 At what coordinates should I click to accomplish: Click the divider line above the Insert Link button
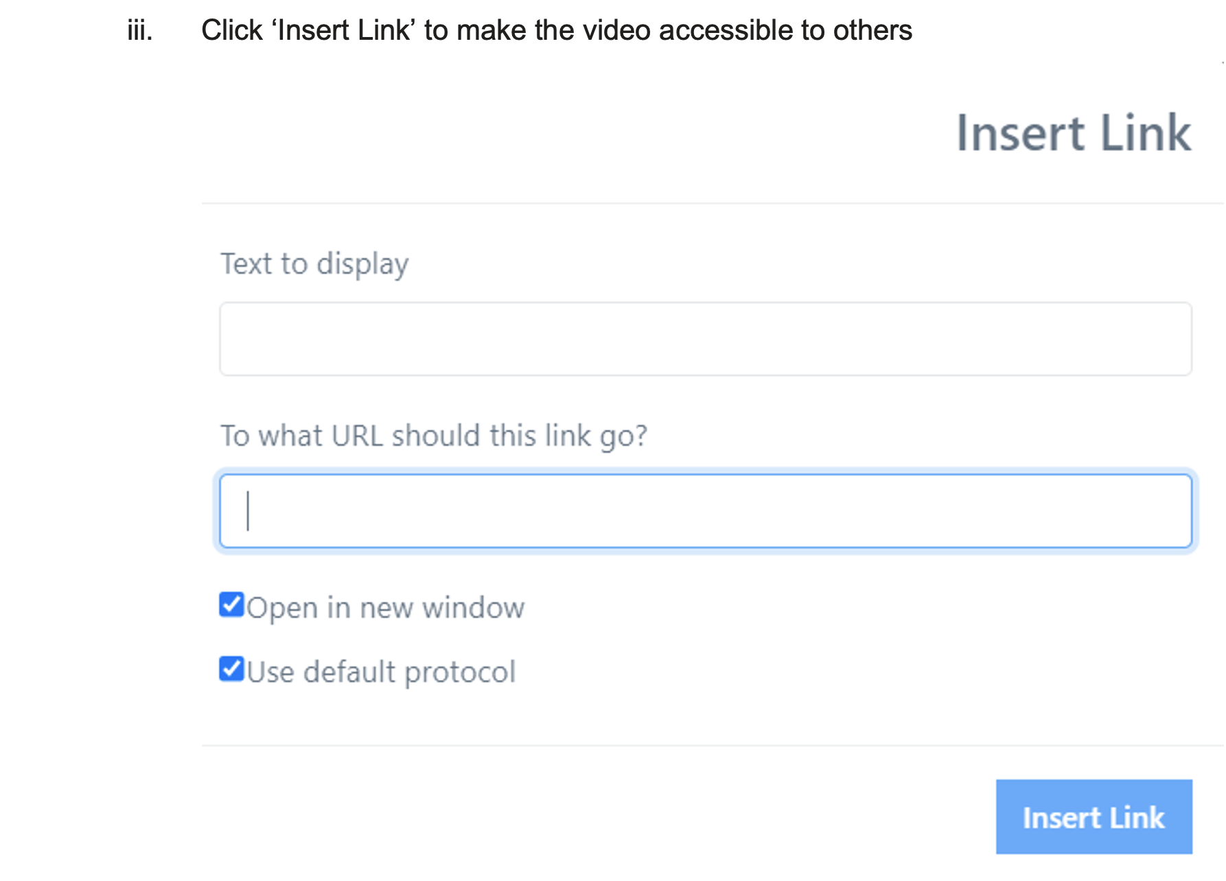tap(712, 745)
